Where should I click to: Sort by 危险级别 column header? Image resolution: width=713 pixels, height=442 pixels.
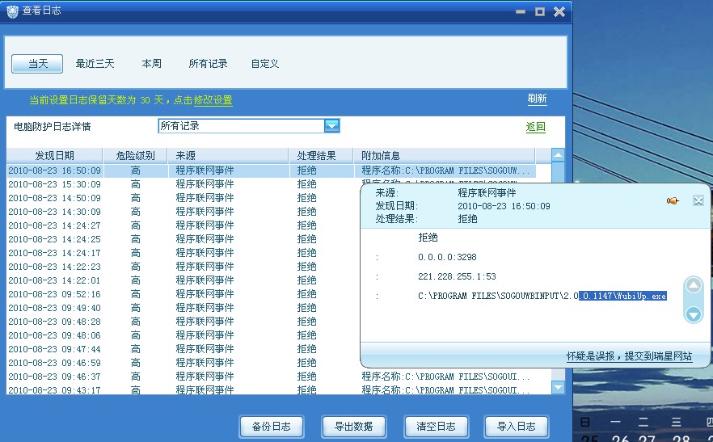tap(135, 155)
